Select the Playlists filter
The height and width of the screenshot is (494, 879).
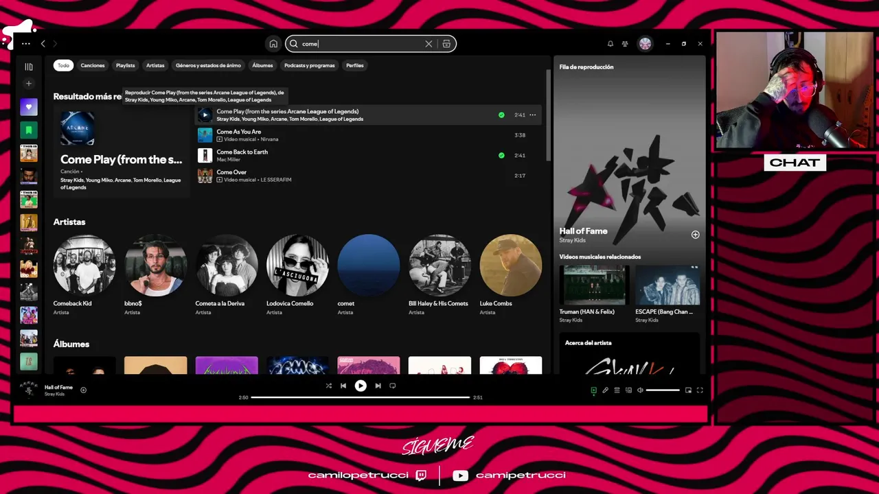[126, 65]
